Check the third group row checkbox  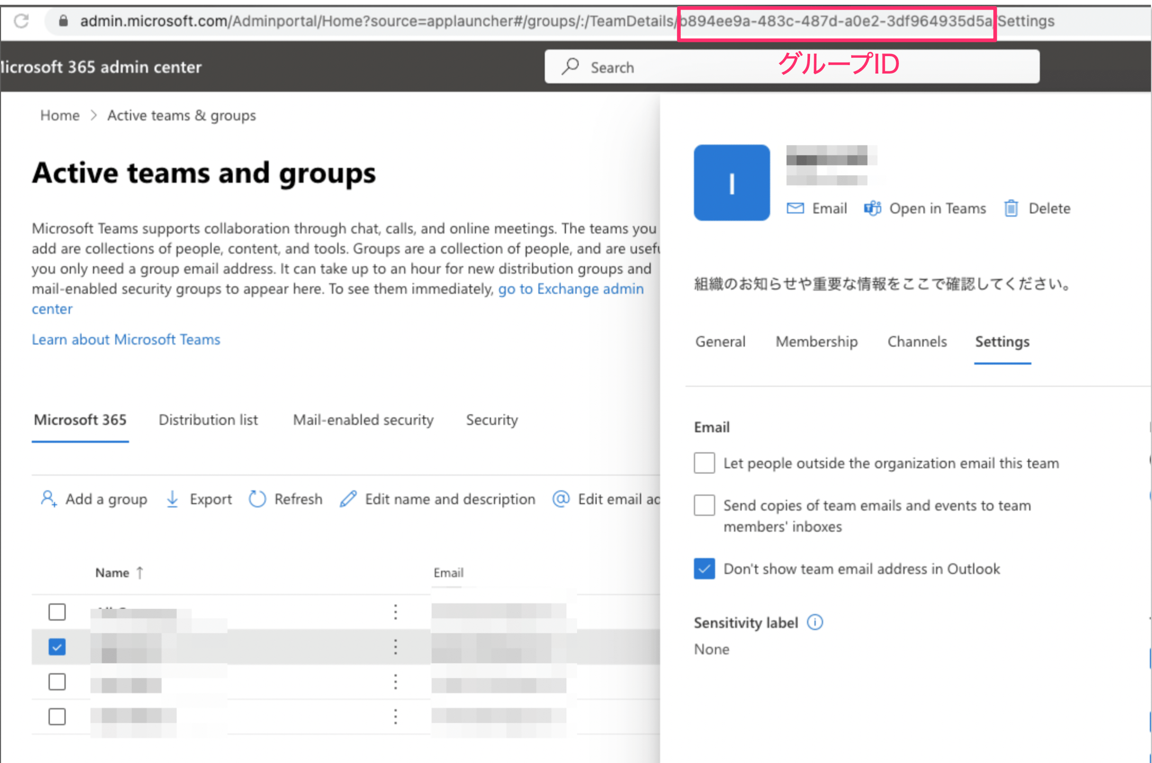(x=57, y=682)
